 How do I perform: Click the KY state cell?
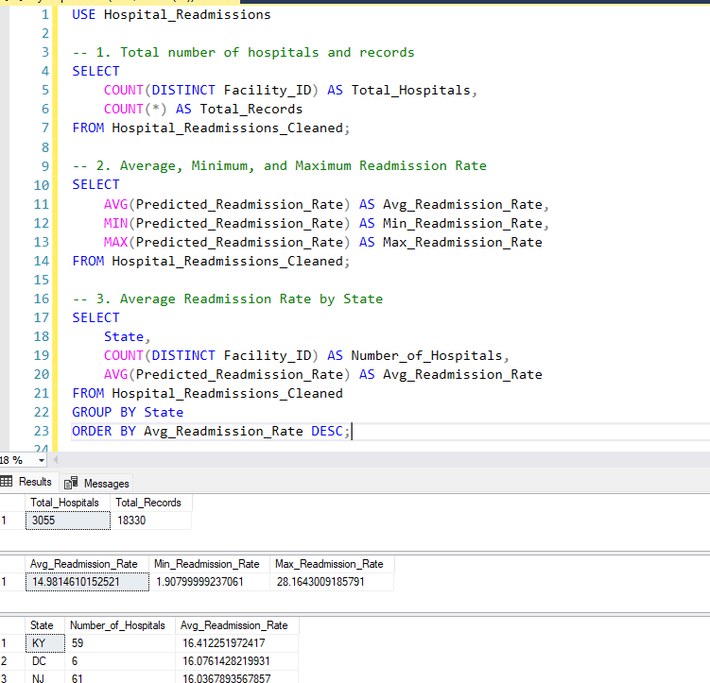[44, 643]
